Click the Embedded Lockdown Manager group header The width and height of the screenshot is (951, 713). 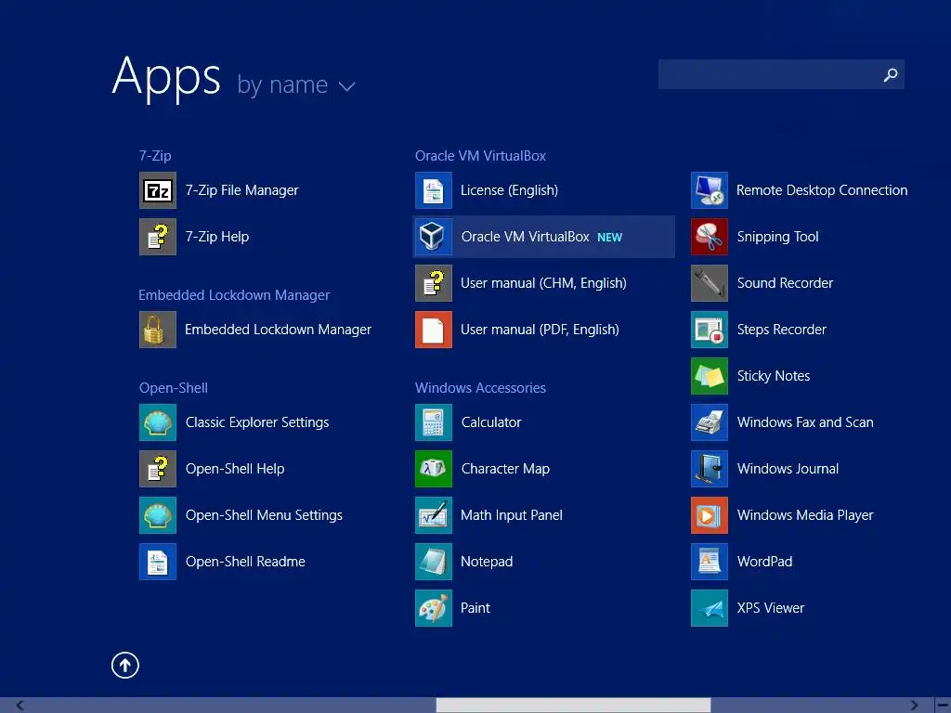[x=234, y=295]
